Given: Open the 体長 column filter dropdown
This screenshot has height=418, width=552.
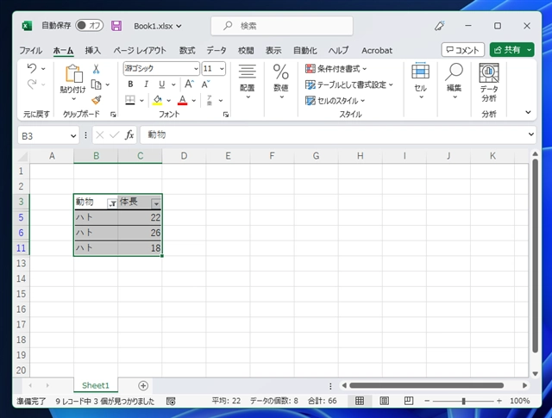Looking at the screenshot, I should (156, 203).
